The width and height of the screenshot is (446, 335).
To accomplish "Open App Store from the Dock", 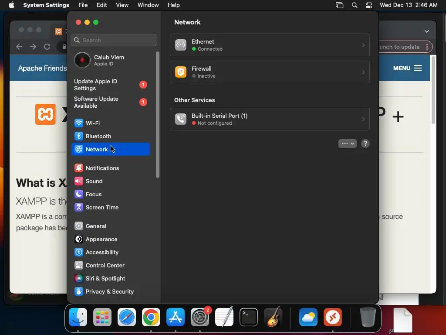I will pos(176,317).
